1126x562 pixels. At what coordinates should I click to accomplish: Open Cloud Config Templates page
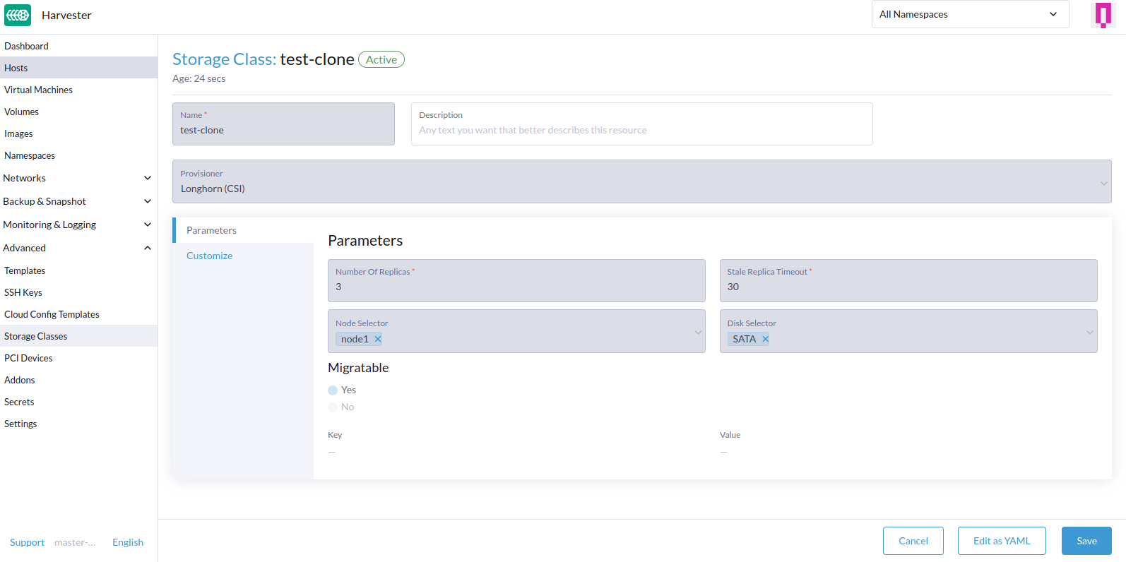coord(78,314)
